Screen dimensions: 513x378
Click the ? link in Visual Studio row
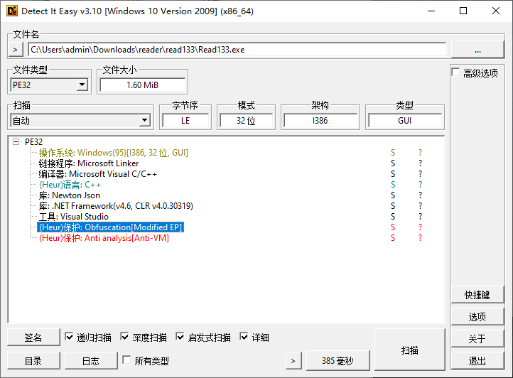point(420,217)
